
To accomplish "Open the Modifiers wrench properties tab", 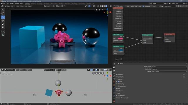I will pyautogui.click(x=114, y=88).
